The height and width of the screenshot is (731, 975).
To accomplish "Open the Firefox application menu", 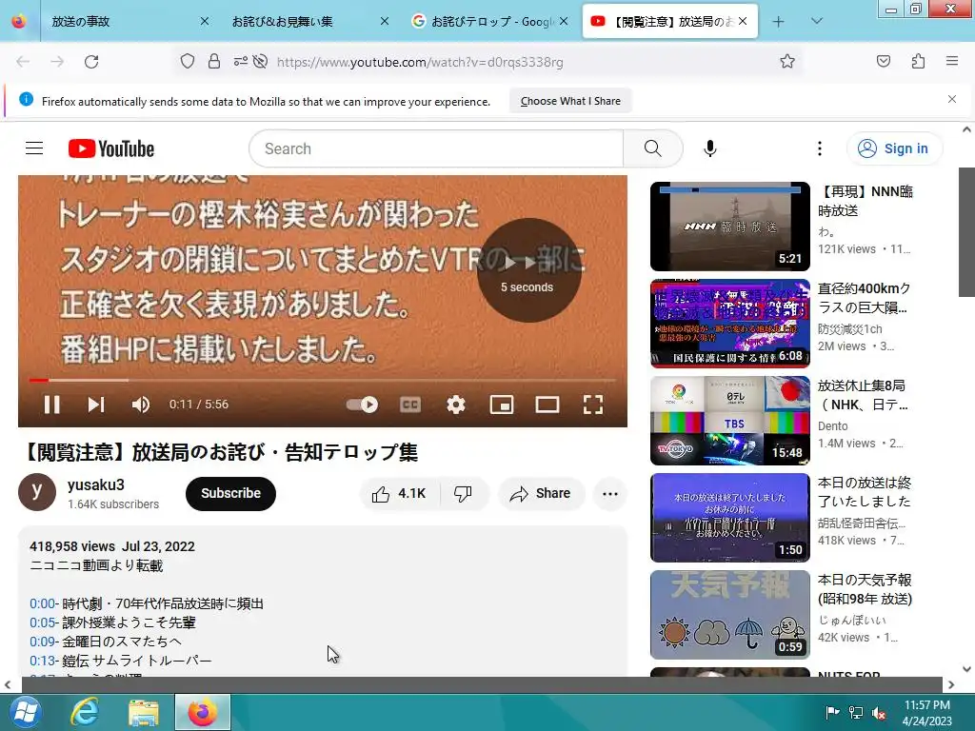I will [x=952, y=61].
